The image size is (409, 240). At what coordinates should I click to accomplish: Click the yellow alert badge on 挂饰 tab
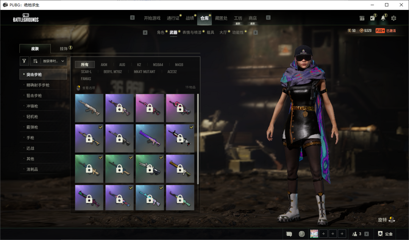point(70,48)
